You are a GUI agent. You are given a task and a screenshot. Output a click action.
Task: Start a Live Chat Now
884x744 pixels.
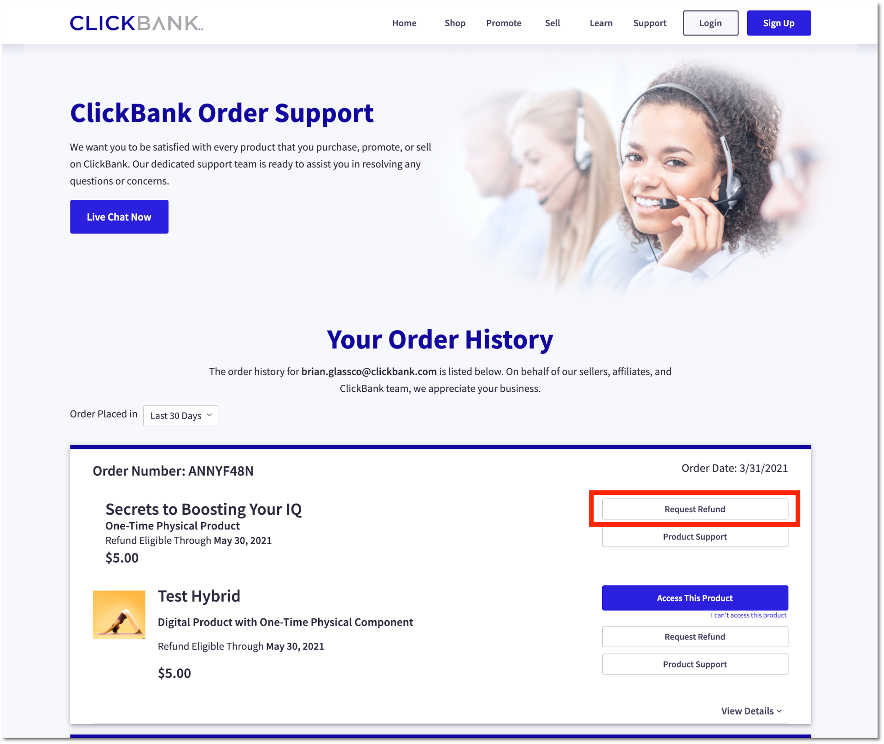[x=119, y=217]
